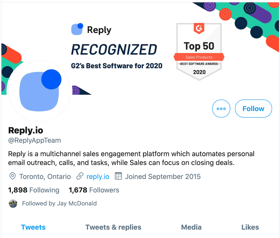Open the 1,678 Followers list
This screenshot has height=238, width=280.
click(94, 190)
